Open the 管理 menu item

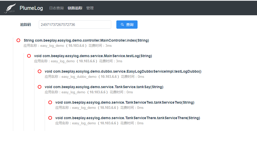(x=90, y=8)
